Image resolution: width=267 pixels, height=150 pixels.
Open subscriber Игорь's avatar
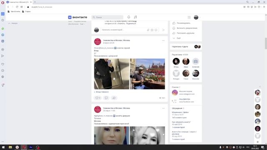(x=176, y=61)
